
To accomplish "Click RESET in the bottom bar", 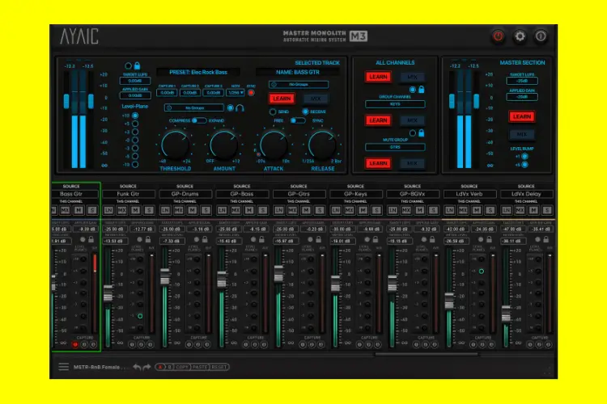I will [219, 367].
